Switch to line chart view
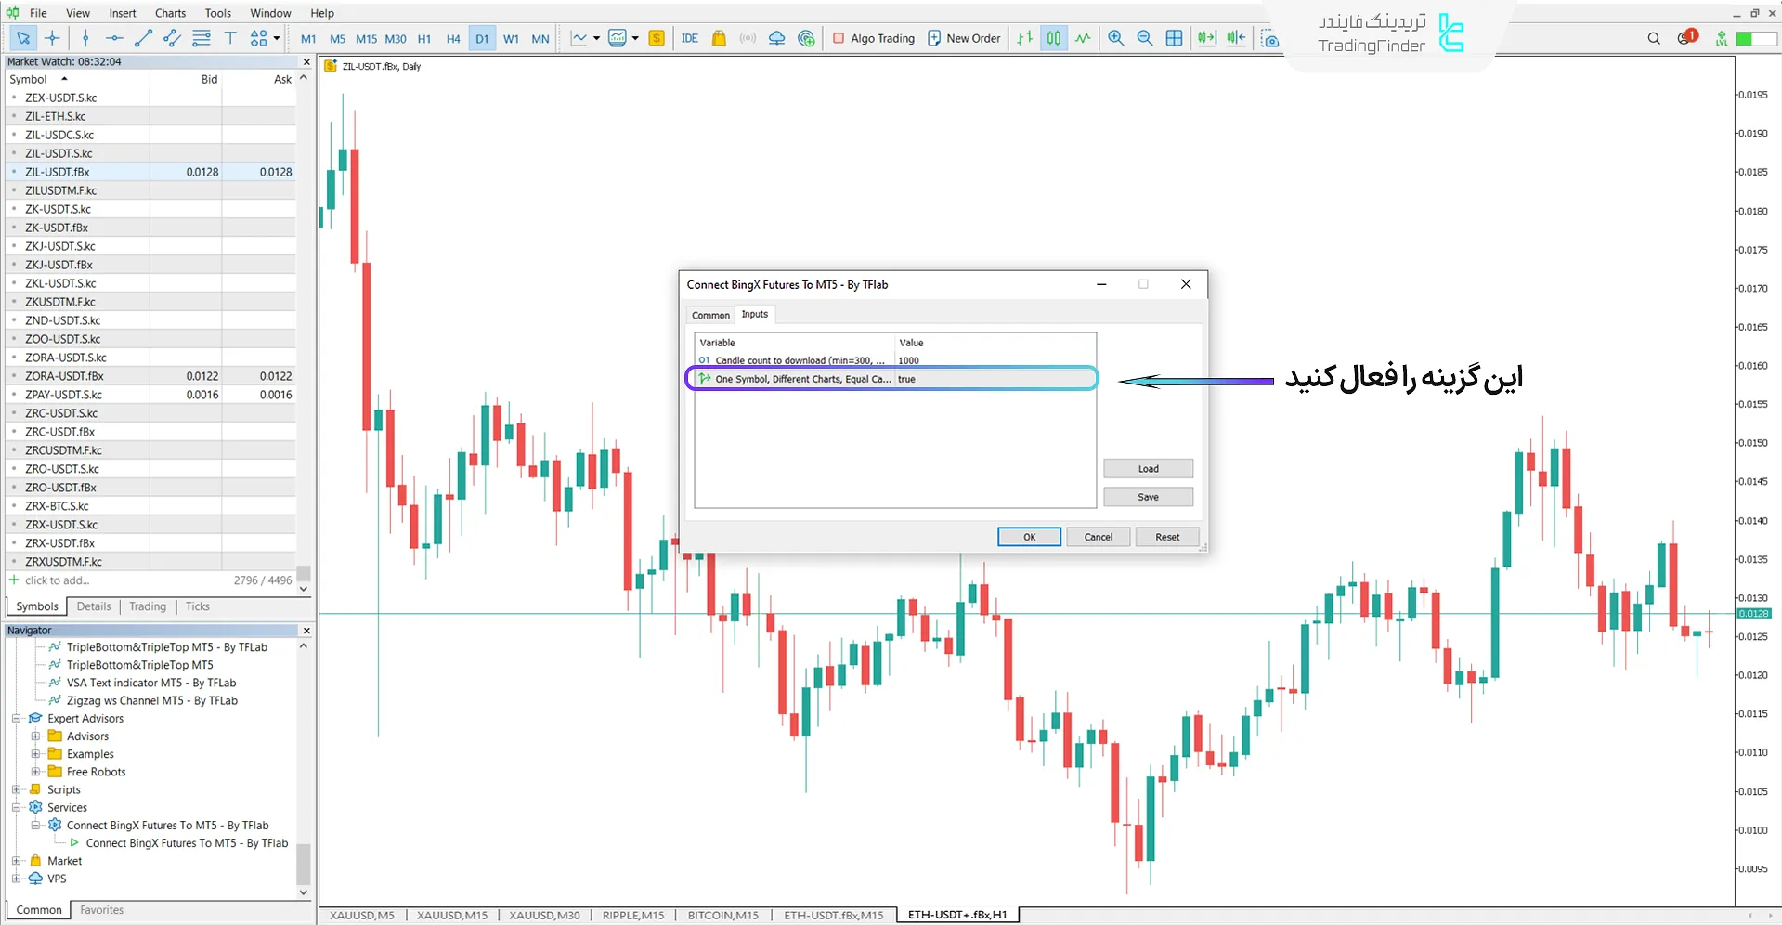 (1083, 38)
